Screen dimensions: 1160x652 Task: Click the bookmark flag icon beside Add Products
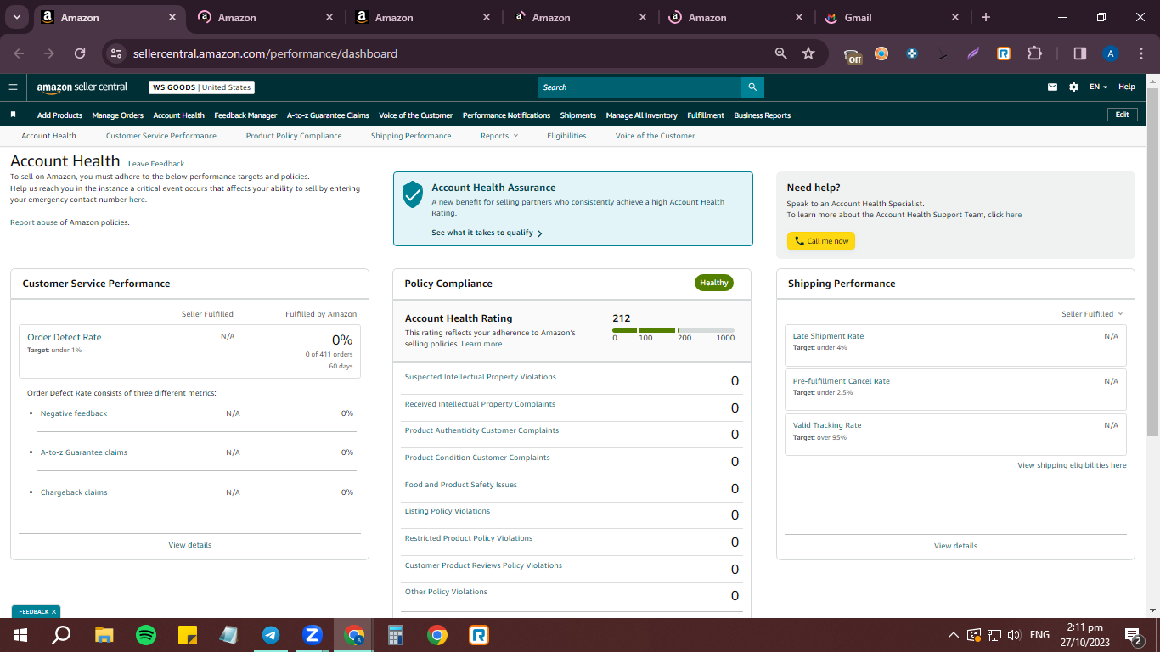coord(14,115)
